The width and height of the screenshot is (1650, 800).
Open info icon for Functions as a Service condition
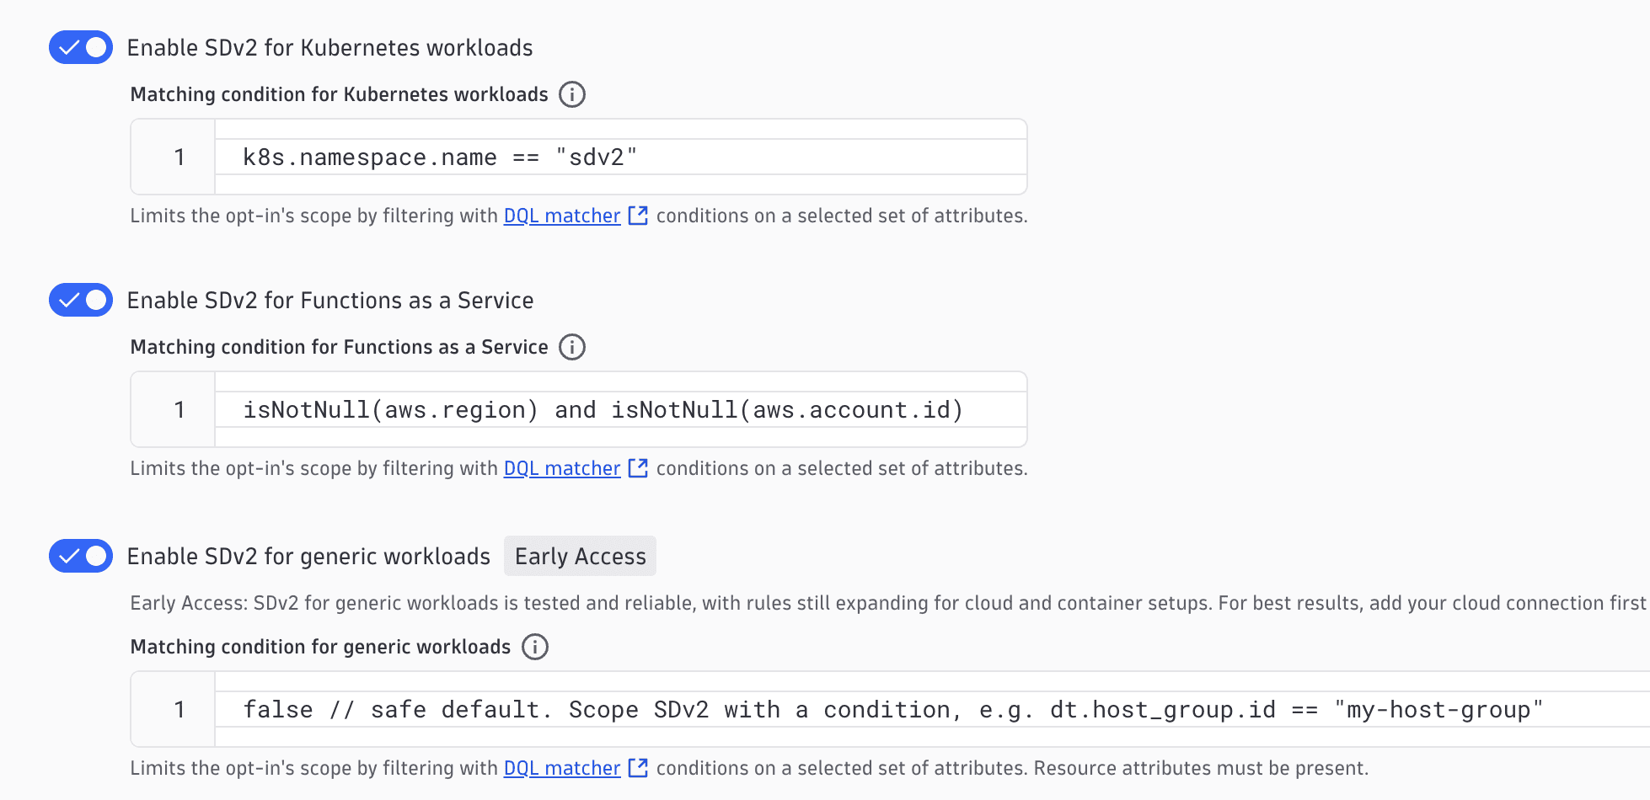[572, 347]
